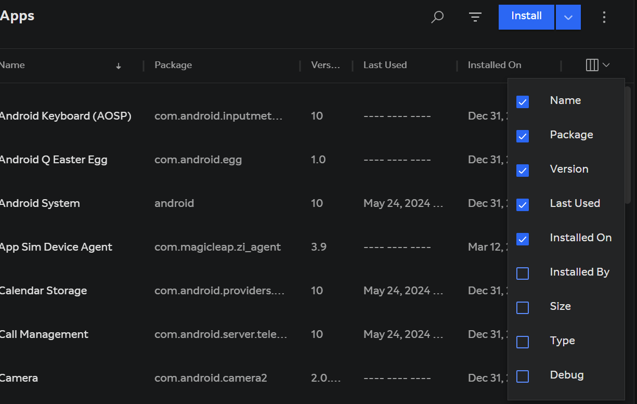The image size is (637, 404).
Task: Open the filter options
Action: point(475,17)
